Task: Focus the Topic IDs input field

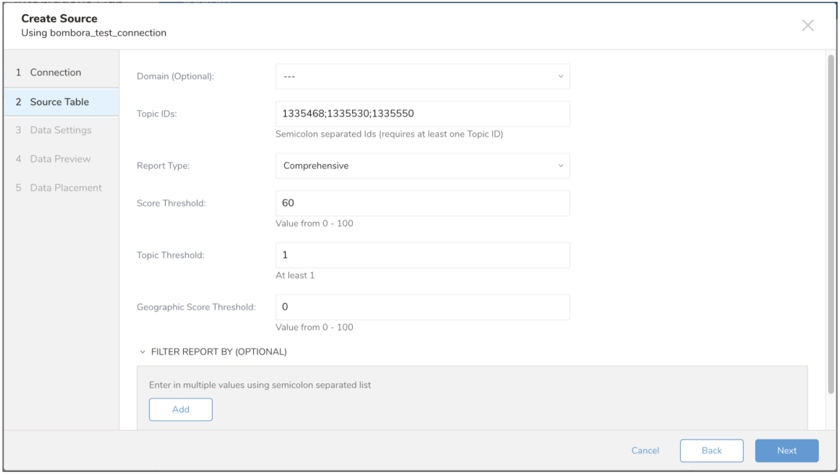Action: 422,114
